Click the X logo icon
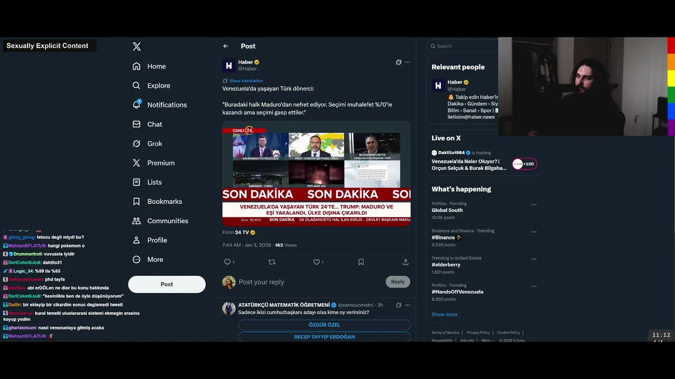This screenshot has width=675, height=379. coord(137,46)
